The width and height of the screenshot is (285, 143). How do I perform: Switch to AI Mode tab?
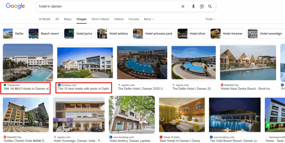click(x=45, y=19)
